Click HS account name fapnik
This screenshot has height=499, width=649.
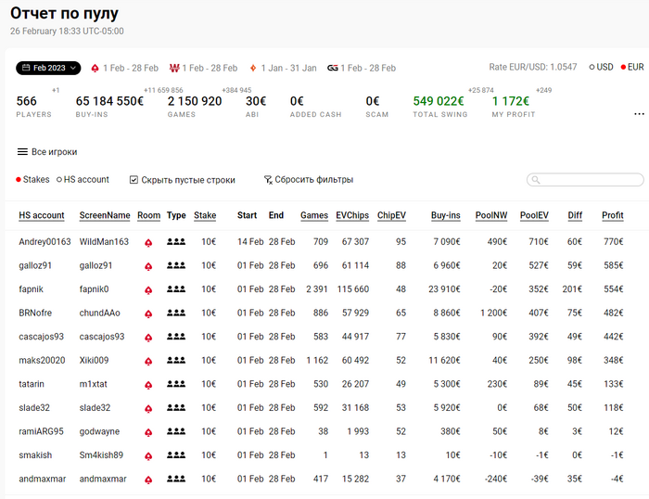[x=31, y=289]
